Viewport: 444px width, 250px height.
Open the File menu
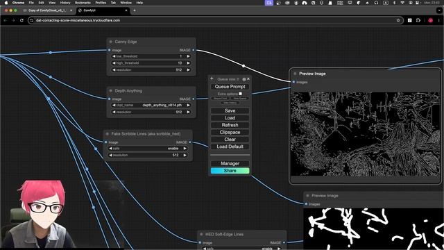tap(31, 3)
